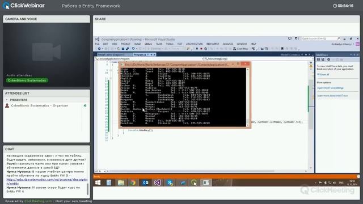Open the Code Map toolbar button
Image resolution: width=363 pixels, height=204 pixels.
coord(240,49)
